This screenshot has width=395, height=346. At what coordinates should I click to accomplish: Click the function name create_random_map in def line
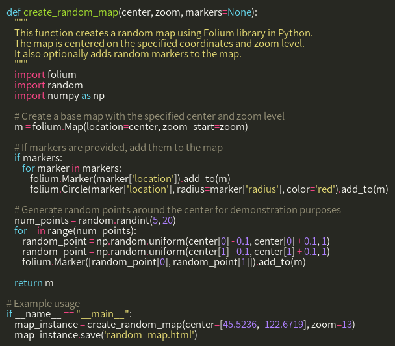(x=71, y=12)
